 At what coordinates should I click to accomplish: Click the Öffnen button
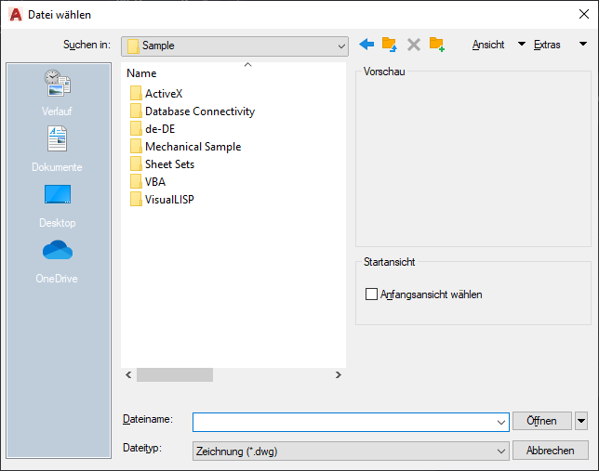tap(541, 421)
